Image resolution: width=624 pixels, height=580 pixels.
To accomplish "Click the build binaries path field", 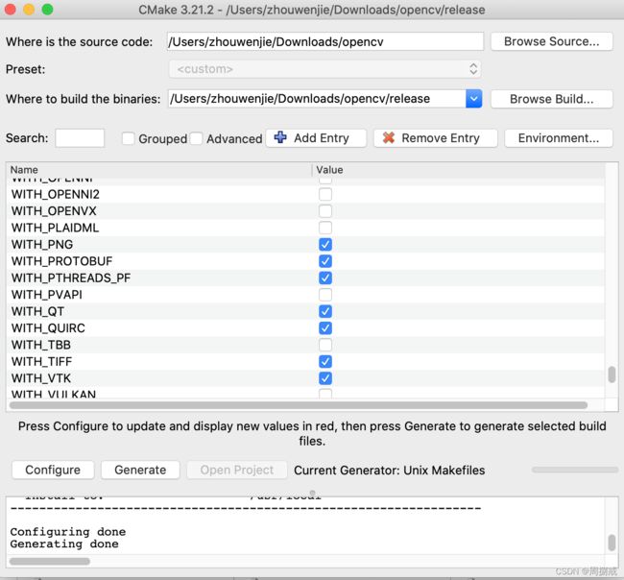I will click(317, 98).
